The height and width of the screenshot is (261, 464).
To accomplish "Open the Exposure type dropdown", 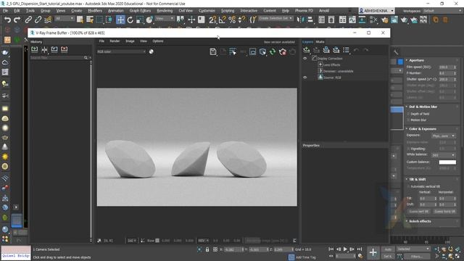I will coord(443,136).
